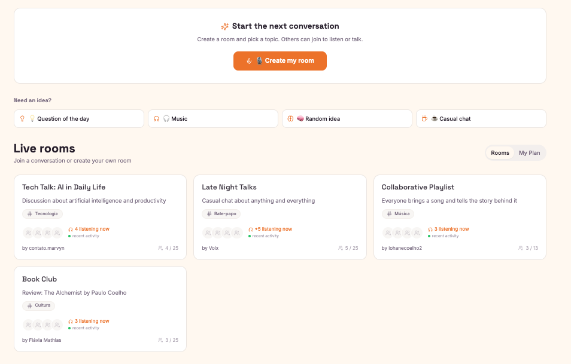Click the headphones icon beside 4 listening now
Screen dimensions: 571x364
click(x=71, y=230)
